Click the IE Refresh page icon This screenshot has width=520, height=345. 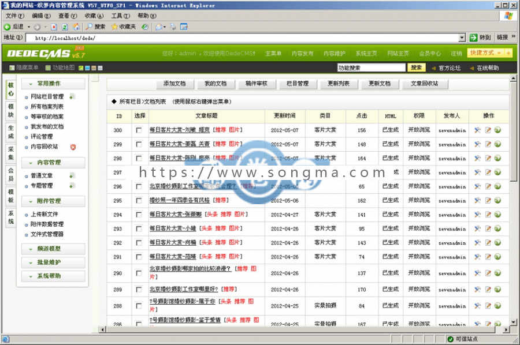65,27
